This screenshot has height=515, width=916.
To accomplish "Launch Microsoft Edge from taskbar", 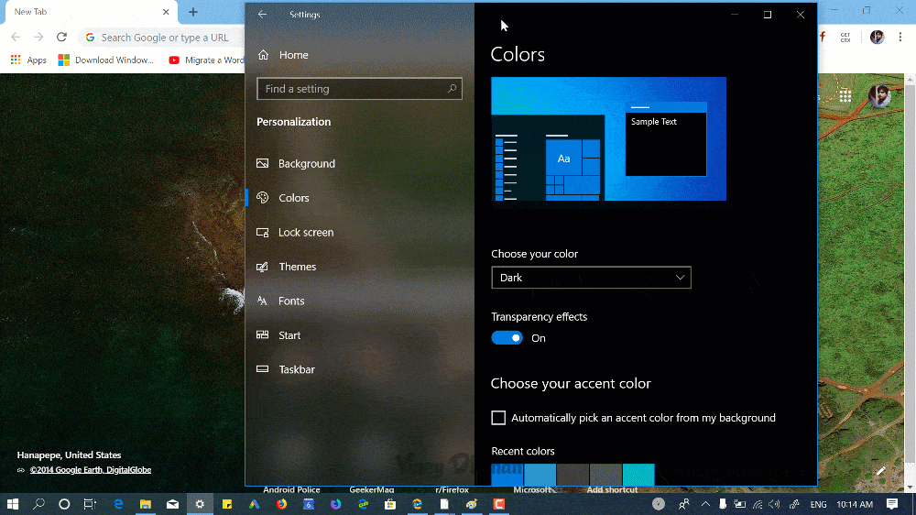I will coord(118,504).
